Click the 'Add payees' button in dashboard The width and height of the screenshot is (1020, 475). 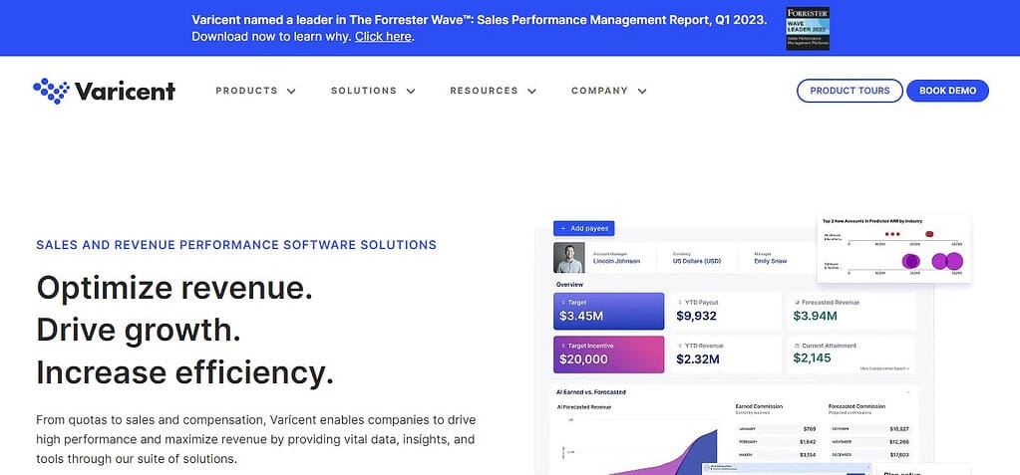[x=583, y=229]
